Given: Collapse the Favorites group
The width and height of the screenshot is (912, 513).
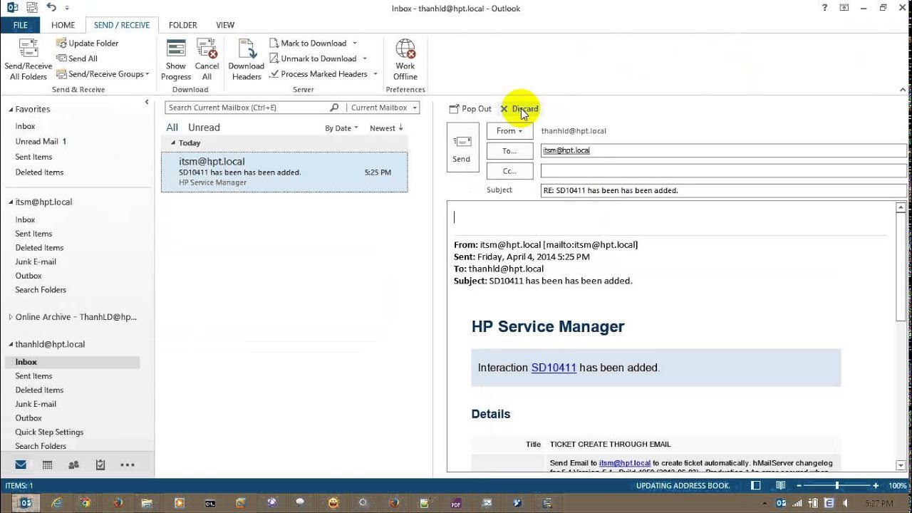Looking at the screenshot, I should [x=11, y=110].
